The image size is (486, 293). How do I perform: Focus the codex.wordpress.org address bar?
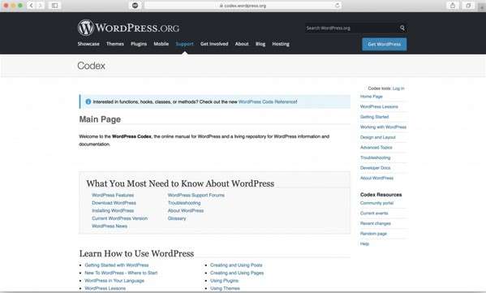(x=243, y=5)
